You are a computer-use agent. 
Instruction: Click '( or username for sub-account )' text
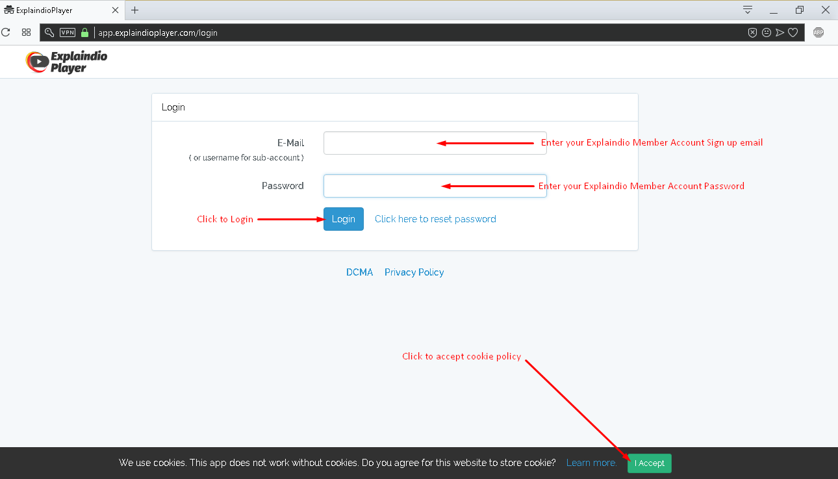[246, 158]
